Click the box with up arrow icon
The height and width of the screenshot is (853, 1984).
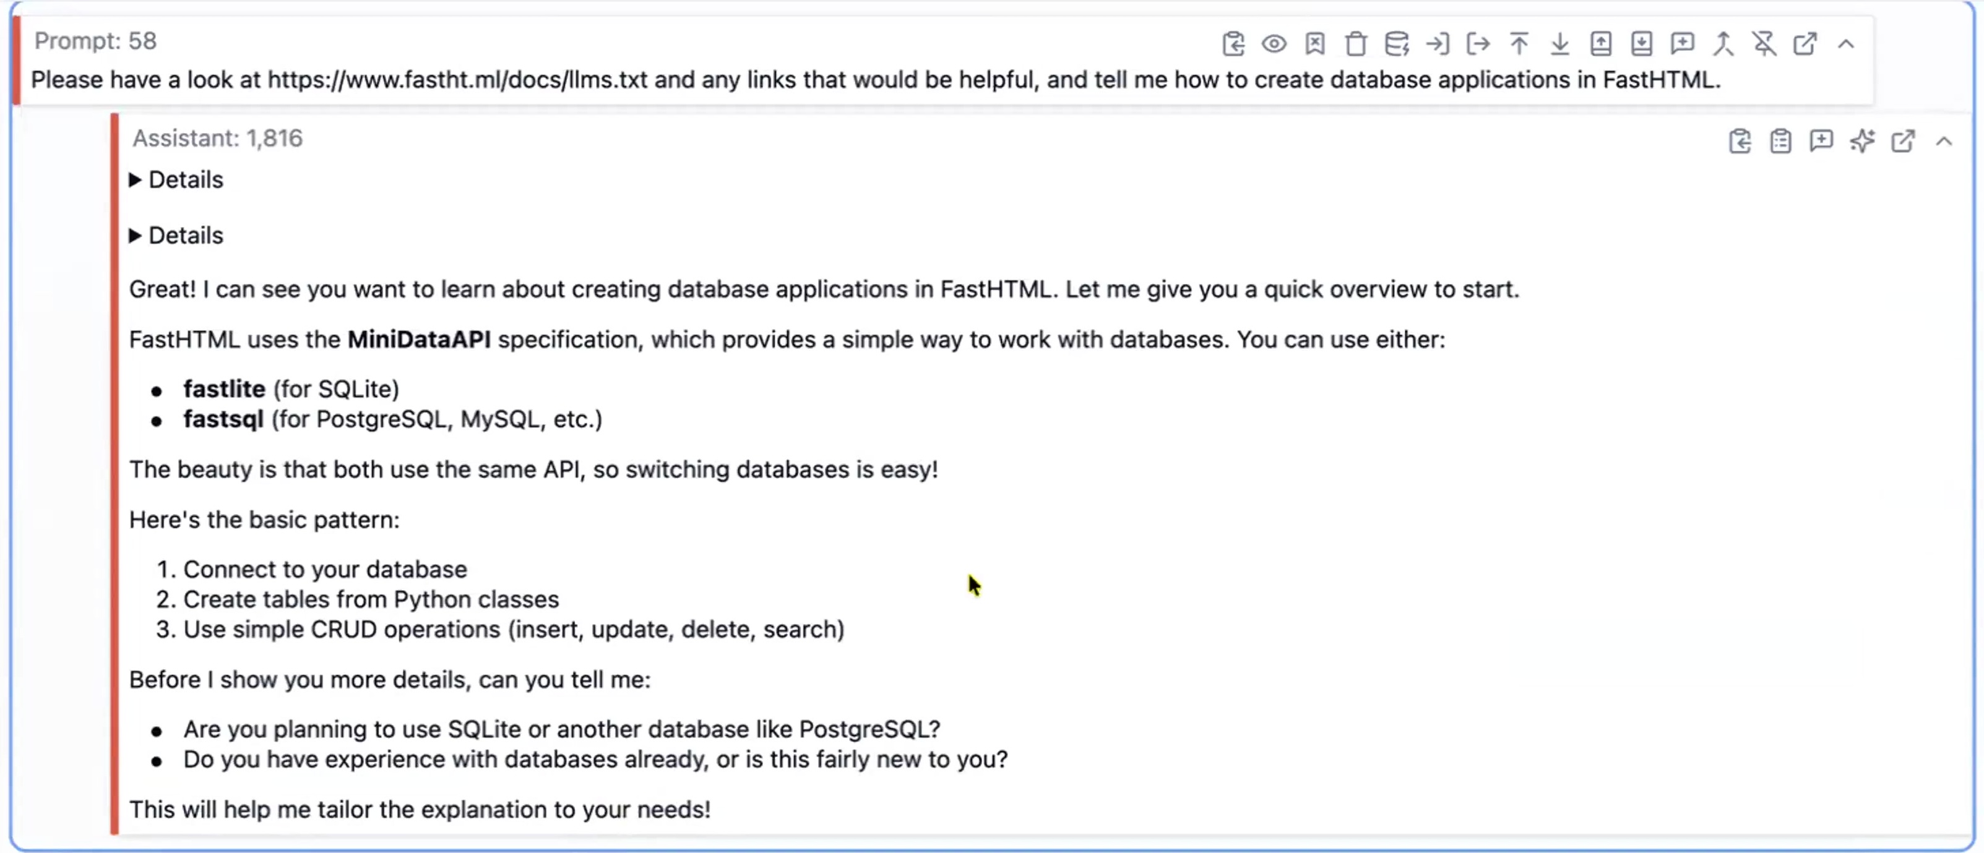point(1600,44)
